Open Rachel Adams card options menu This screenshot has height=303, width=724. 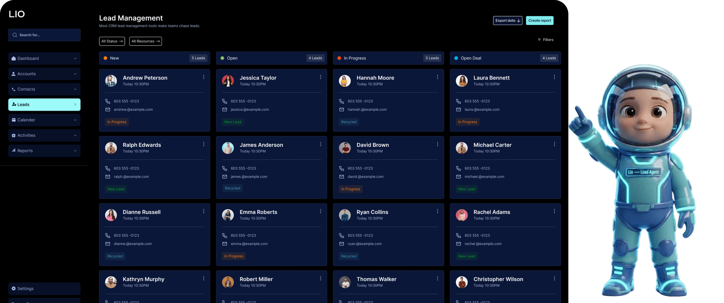click(x=554, y=211)
